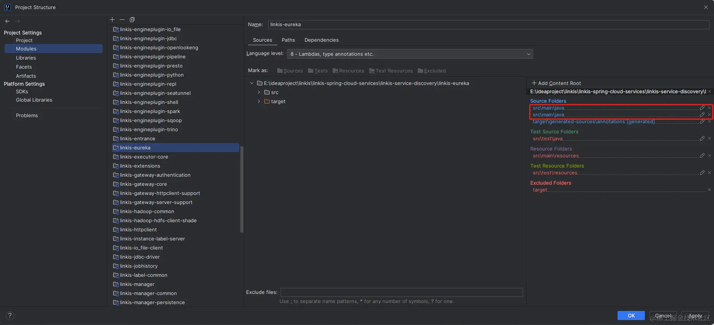Remove the content root path entry

(x=709, y=91)
